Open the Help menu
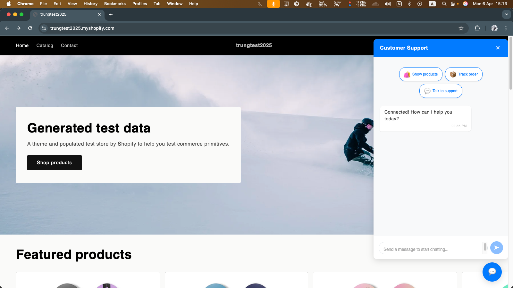513x288 pixels. (x=194, y=4)
